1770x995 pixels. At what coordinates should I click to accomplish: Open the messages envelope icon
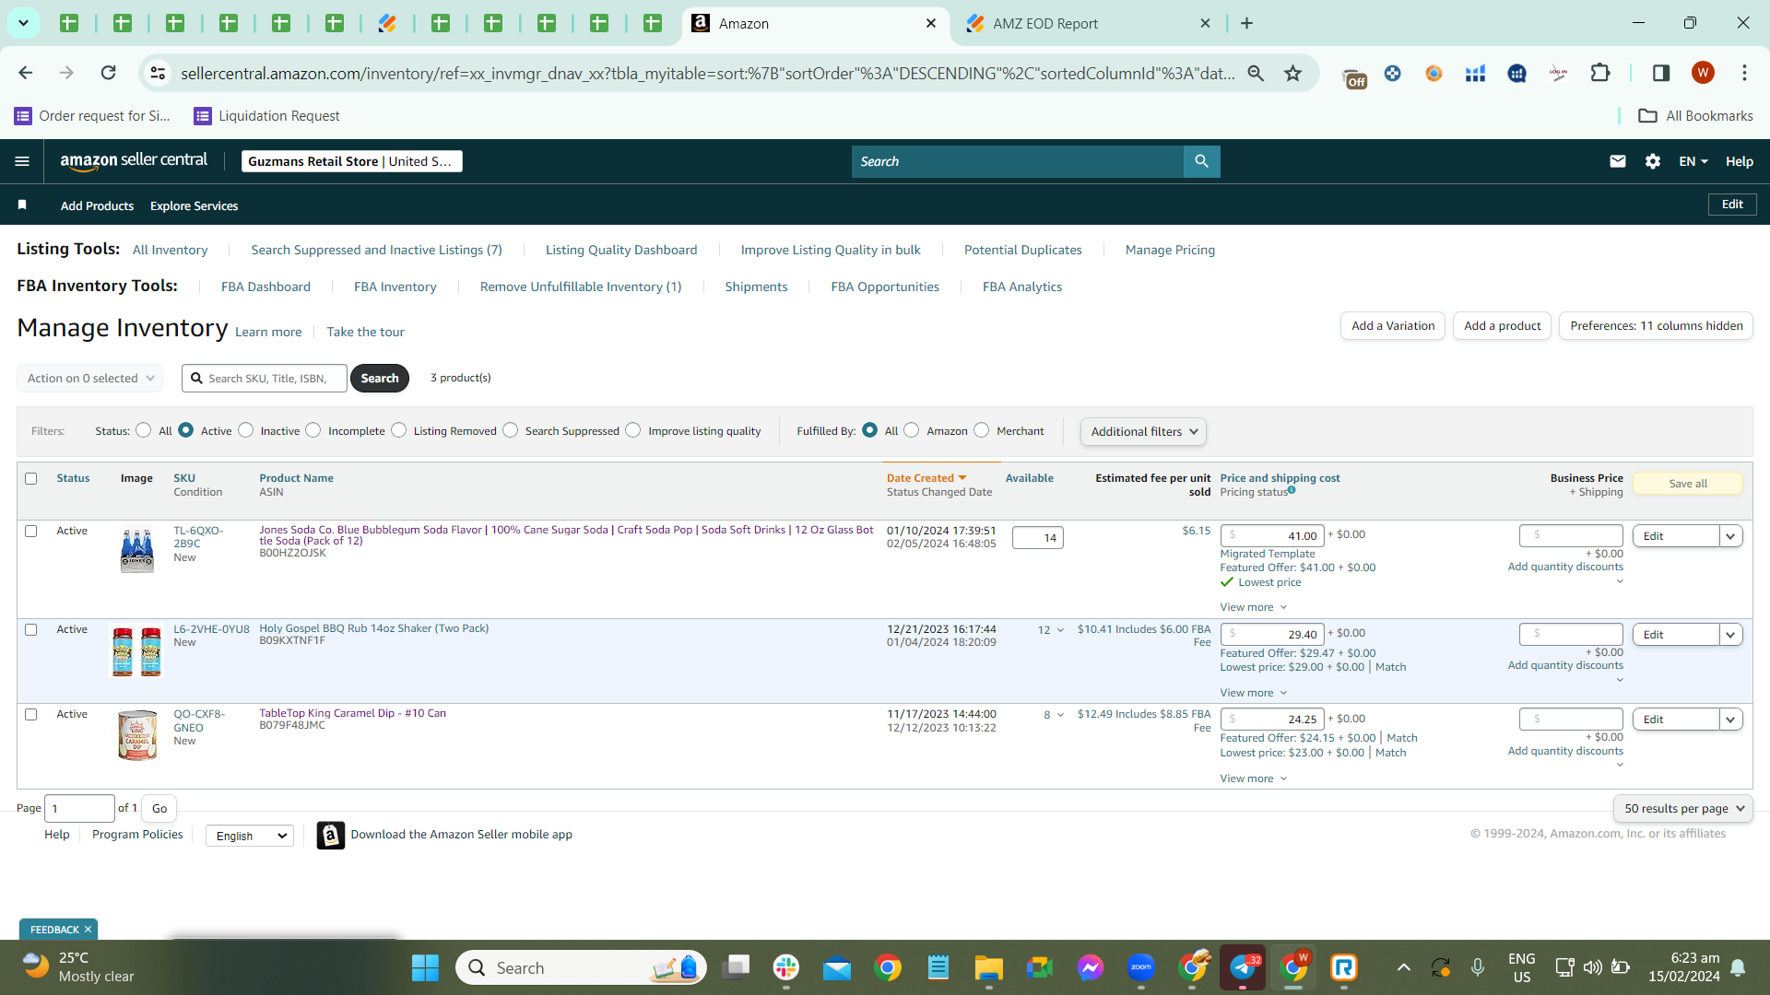click(1617, 161)
